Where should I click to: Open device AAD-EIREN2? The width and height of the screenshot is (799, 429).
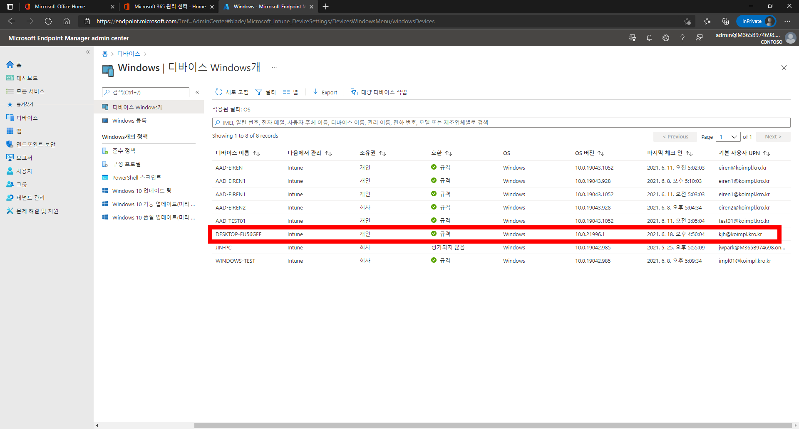tap(231, 208)
